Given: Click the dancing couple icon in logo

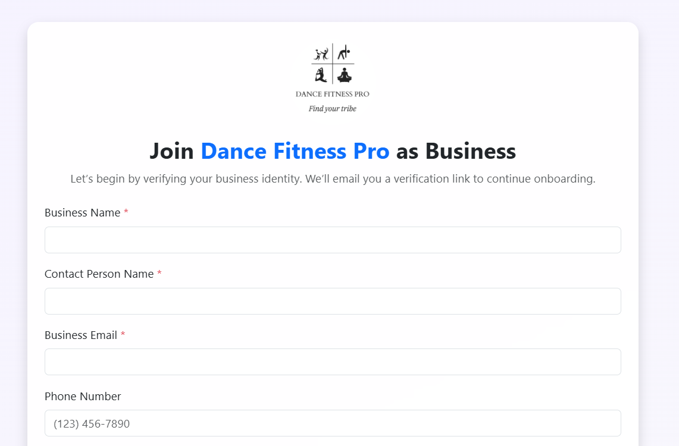Looking at the screenshot, I should 321,54.
